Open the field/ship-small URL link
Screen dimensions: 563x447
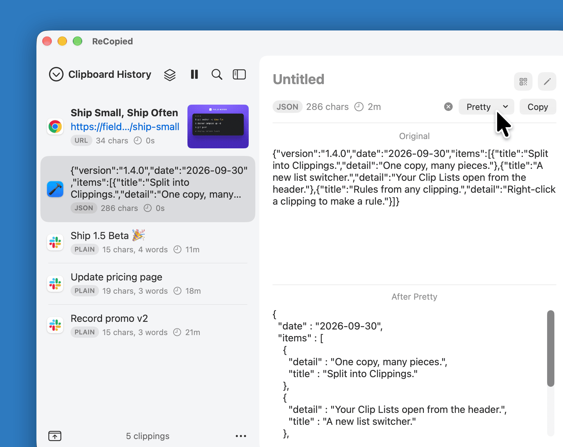[125, 126]
